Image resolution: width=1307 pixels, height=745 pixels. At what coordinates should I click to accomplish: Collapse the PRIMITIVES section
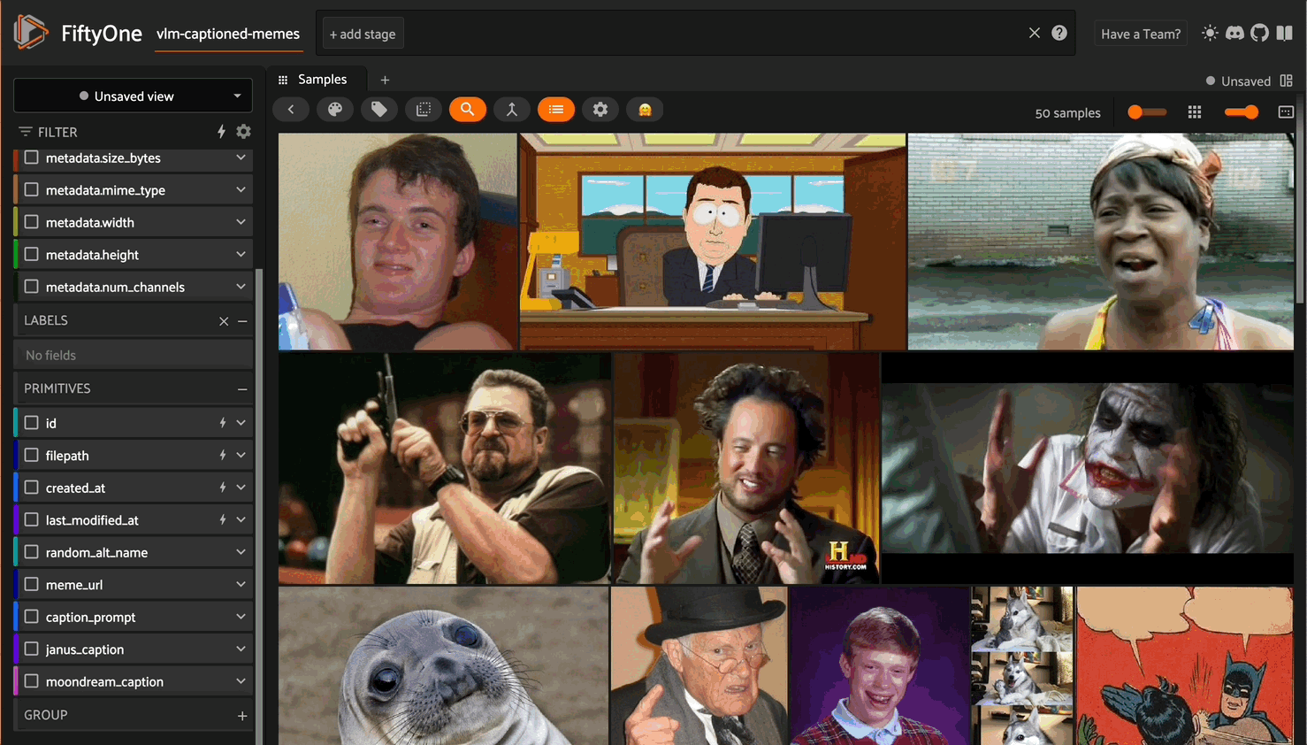pos(242,389)
